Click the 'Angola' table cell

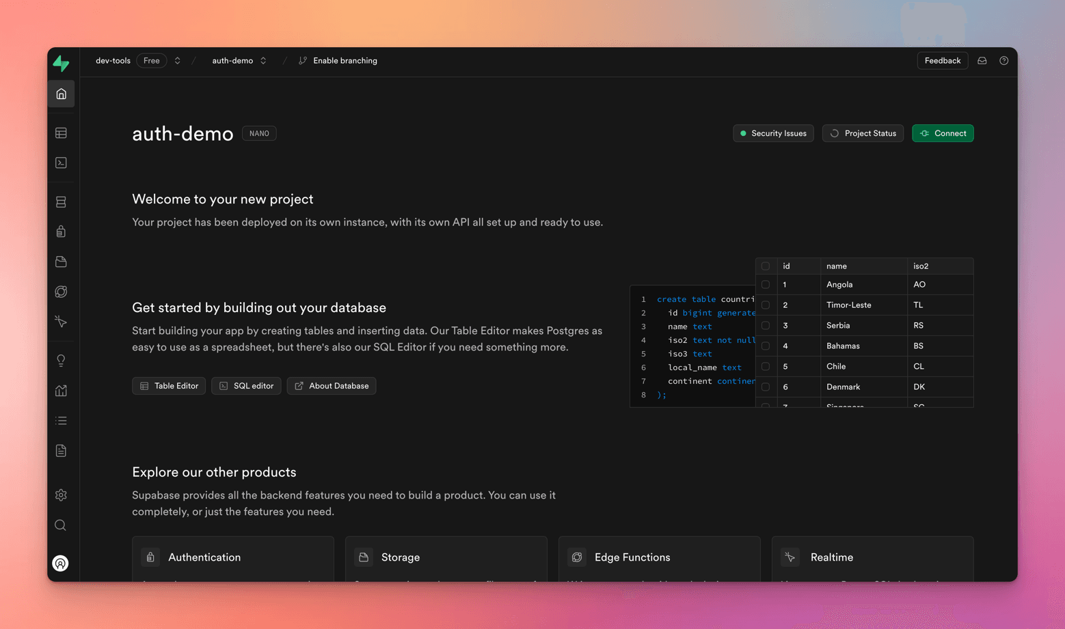coord(864,285)
